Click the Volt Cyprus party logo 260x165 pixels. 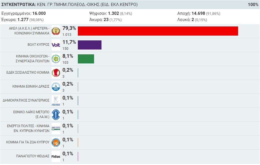(x=56, y=45)
